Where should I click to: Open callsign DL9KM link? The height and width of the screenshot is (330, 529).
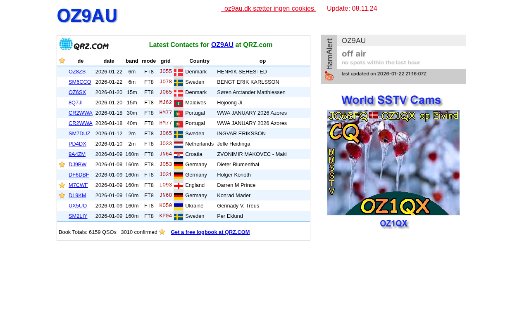78,196
